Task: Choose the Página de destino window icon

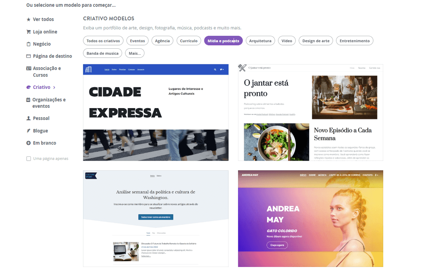Action: pyautogui.click(x=29, y=56)
